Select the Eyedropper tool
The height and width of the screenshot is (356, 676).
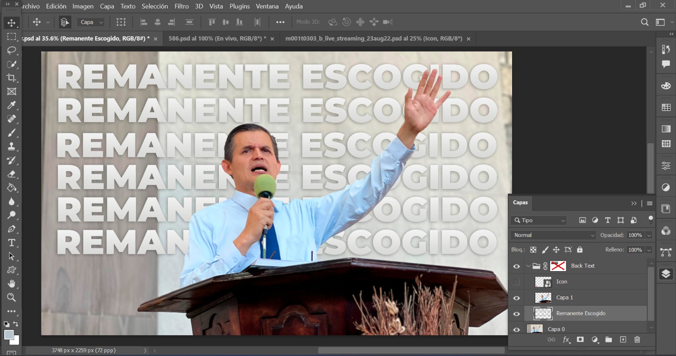11,105
